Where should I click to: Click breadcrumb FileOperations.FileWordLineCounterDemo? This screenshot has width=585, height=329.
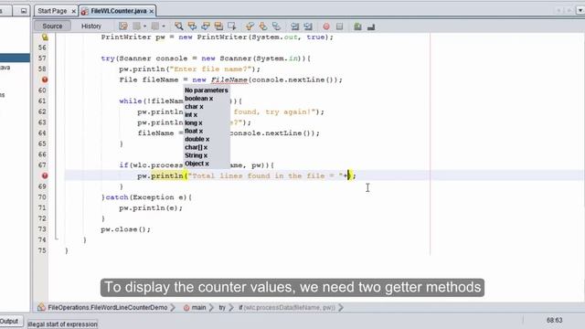coord(108,308)
